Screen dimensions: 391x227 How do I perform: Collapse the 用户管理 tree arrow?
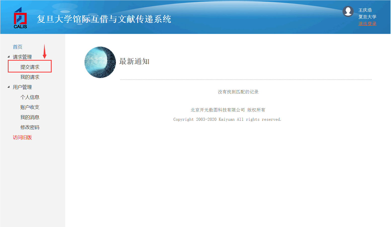tap(9, 87)
